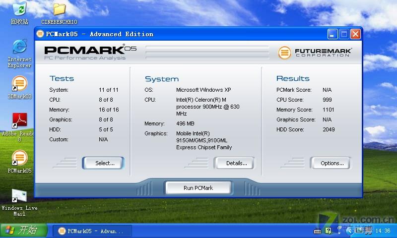The width and height of the screenshot is (397, 238).
Task: Click the PCMARK05 logo banner
Action: [90, 53]
